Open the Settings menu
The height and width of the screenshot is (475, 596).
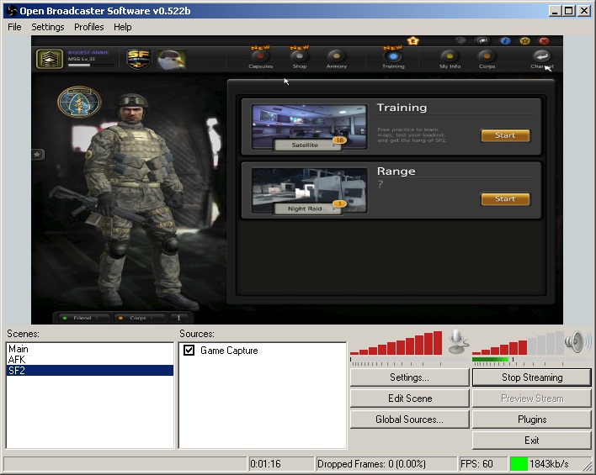(x=48, y=27)
